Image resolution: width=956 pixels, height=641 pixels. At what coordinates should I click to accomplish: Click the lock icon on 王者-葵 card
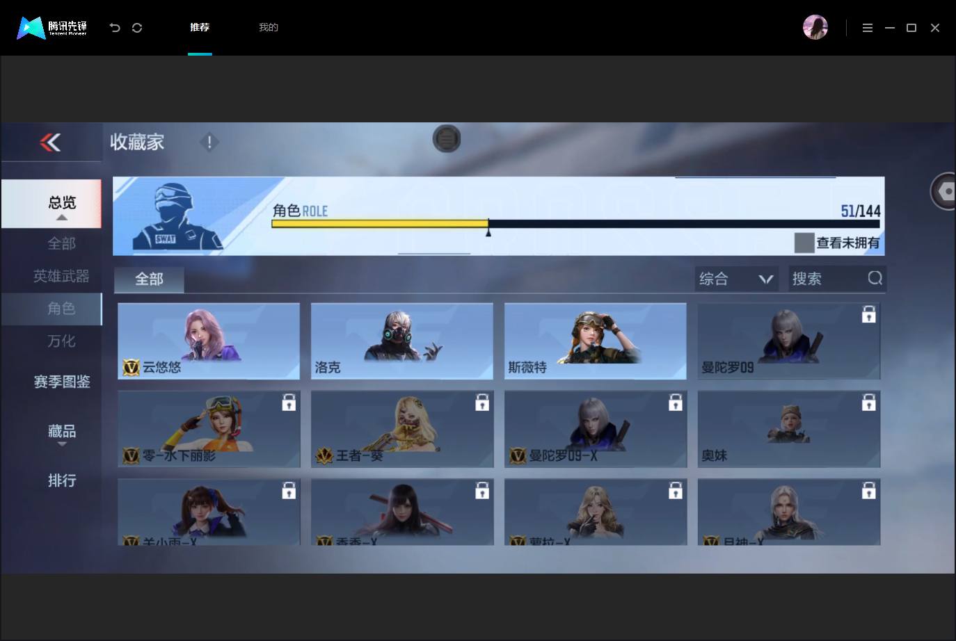(x=482, y=403)
